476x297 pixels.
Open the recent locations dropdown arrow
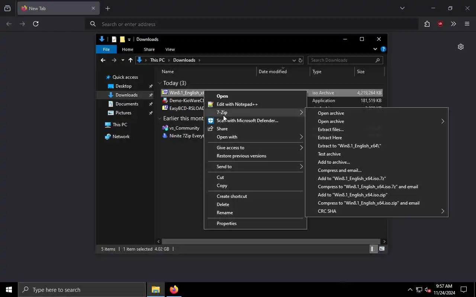123,60
